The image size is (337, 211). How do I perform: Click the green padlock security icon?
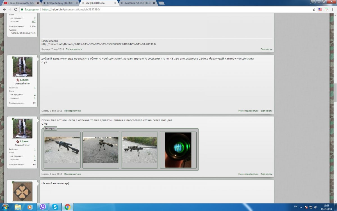pos(22,9)
